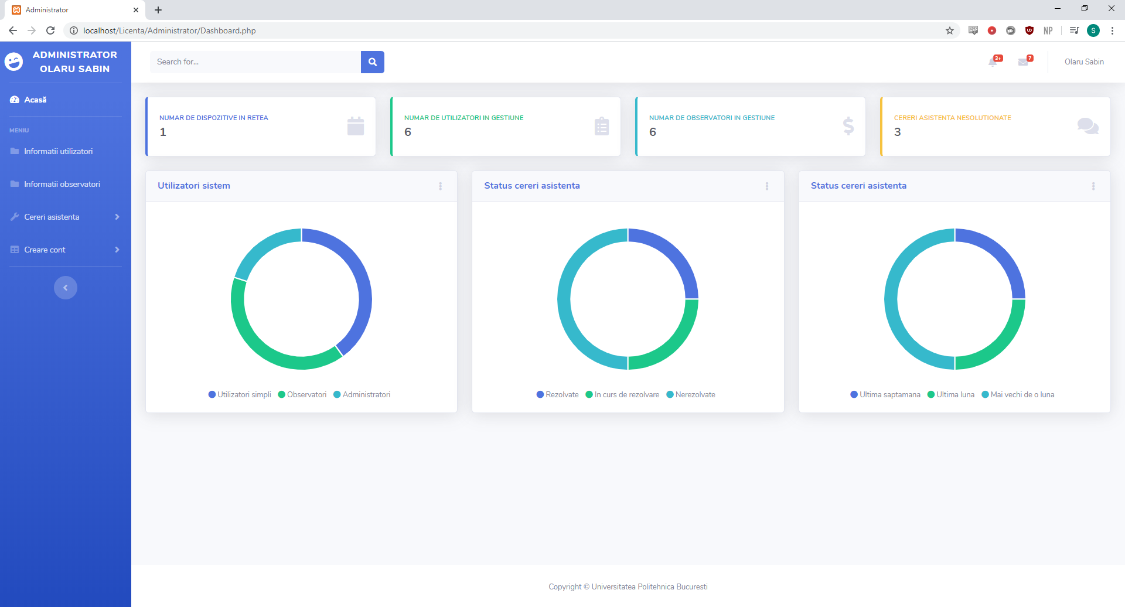Toggle the Rezolvate legend entry
This screenshot has height=607, width=1125.
point(557,394)
